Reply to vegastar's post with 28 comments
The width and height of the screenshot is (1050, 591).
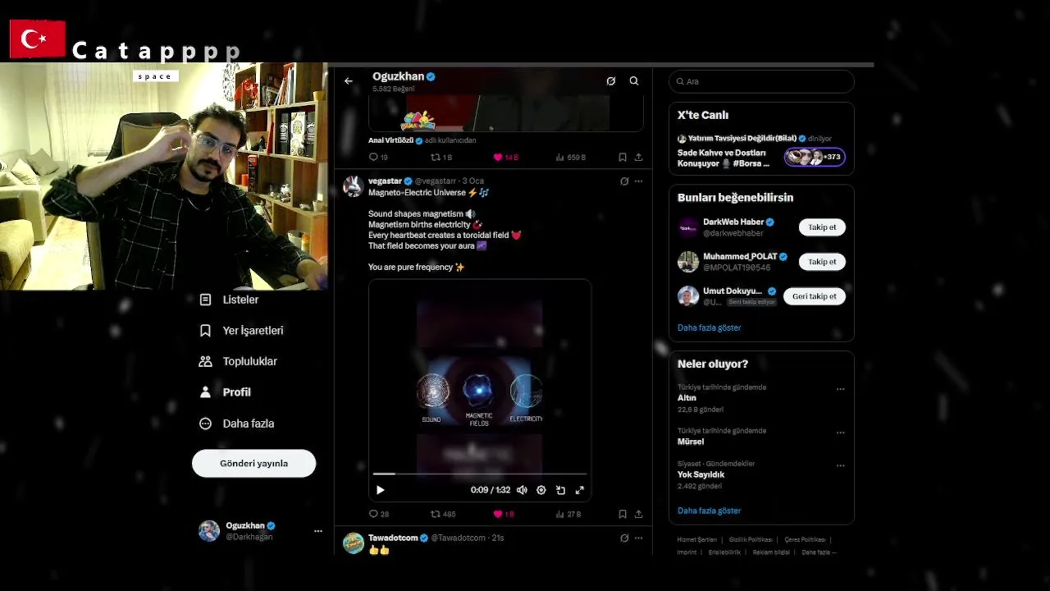tap(379, 515)
